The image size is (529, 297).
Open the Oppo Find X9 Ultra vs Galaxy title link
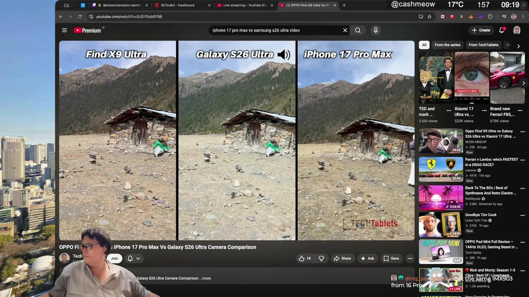tap(490, 134)
